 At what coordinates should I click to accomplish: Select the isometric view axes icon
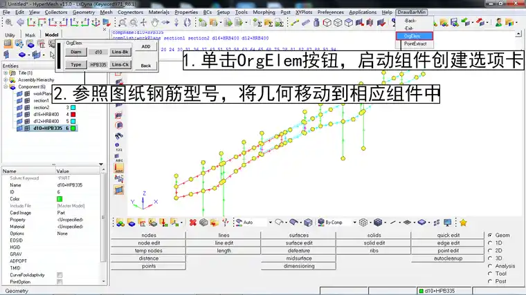pos(96,22)
